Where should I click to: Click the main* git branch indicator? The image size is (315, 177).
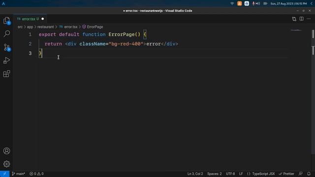[19, 174]
